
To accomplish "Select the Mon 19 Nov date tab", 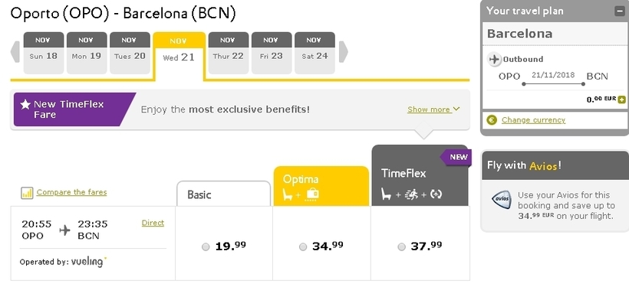I will click(x=87, y=53).
